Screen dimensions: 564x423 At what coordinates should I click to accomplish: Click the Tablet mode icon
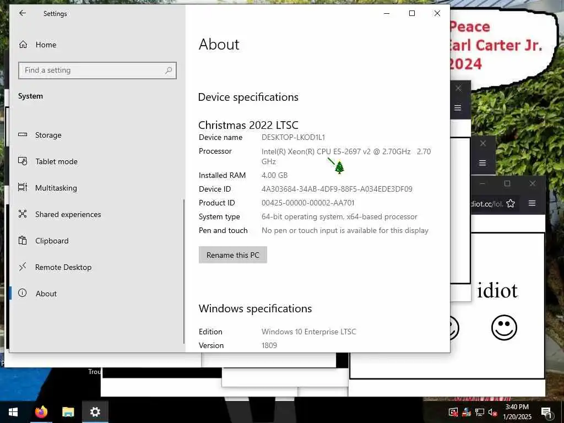pos(23,161)
